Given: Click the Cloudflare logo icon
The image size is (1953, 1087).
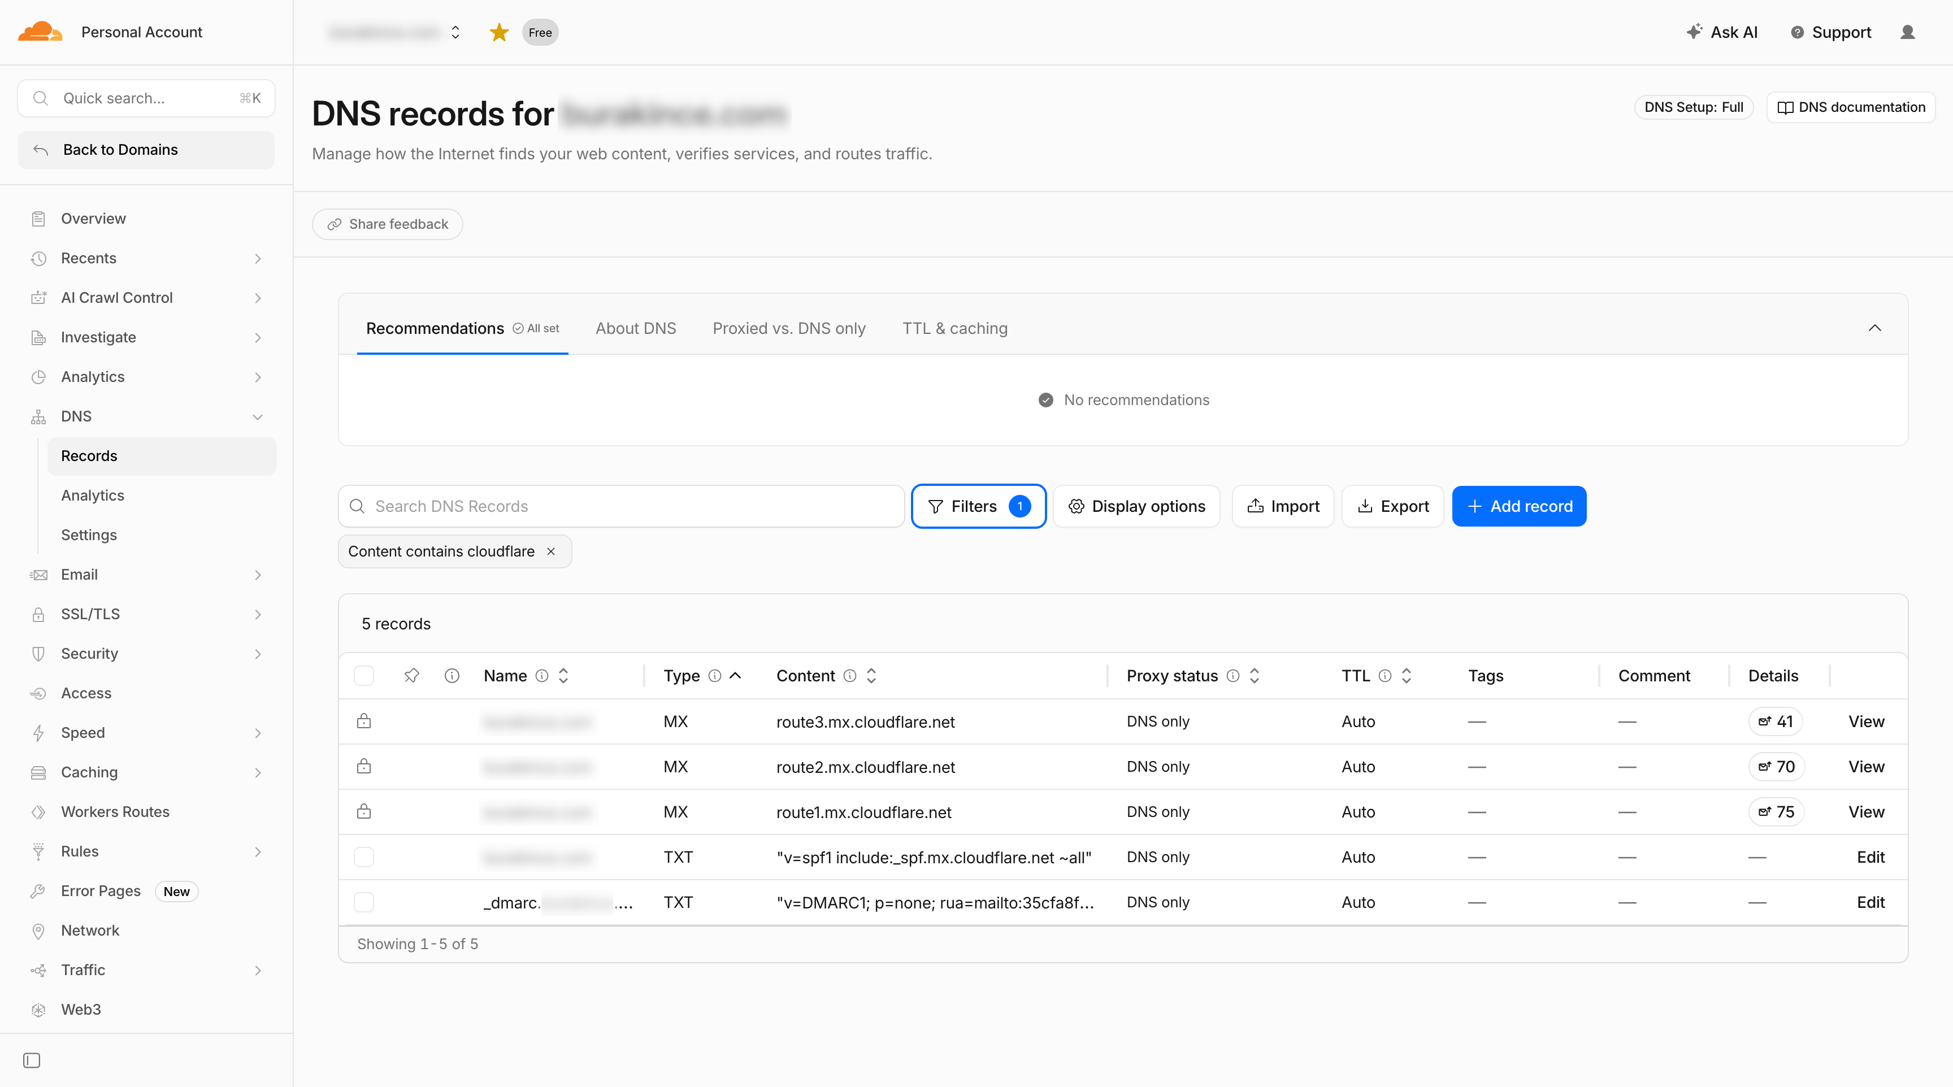Looking at the screenshot, I should pyautogui.click(x=40, y=32).
